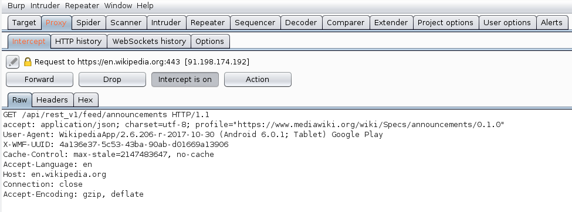Open the Repeater menu in menu bar

(x=82, y=5)
